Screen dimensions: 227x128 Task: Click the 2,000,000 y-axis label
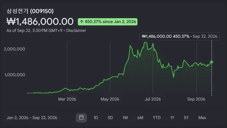14,49
